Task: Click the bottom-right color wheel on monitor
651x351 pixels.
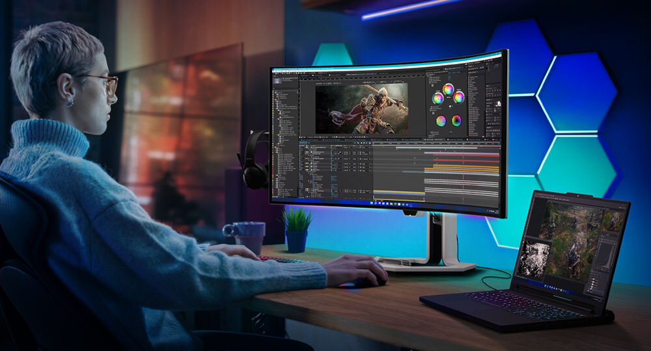Action: click(x=456, y=121)
